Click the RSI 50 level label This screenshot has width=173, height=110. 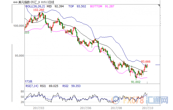[22, 97]
